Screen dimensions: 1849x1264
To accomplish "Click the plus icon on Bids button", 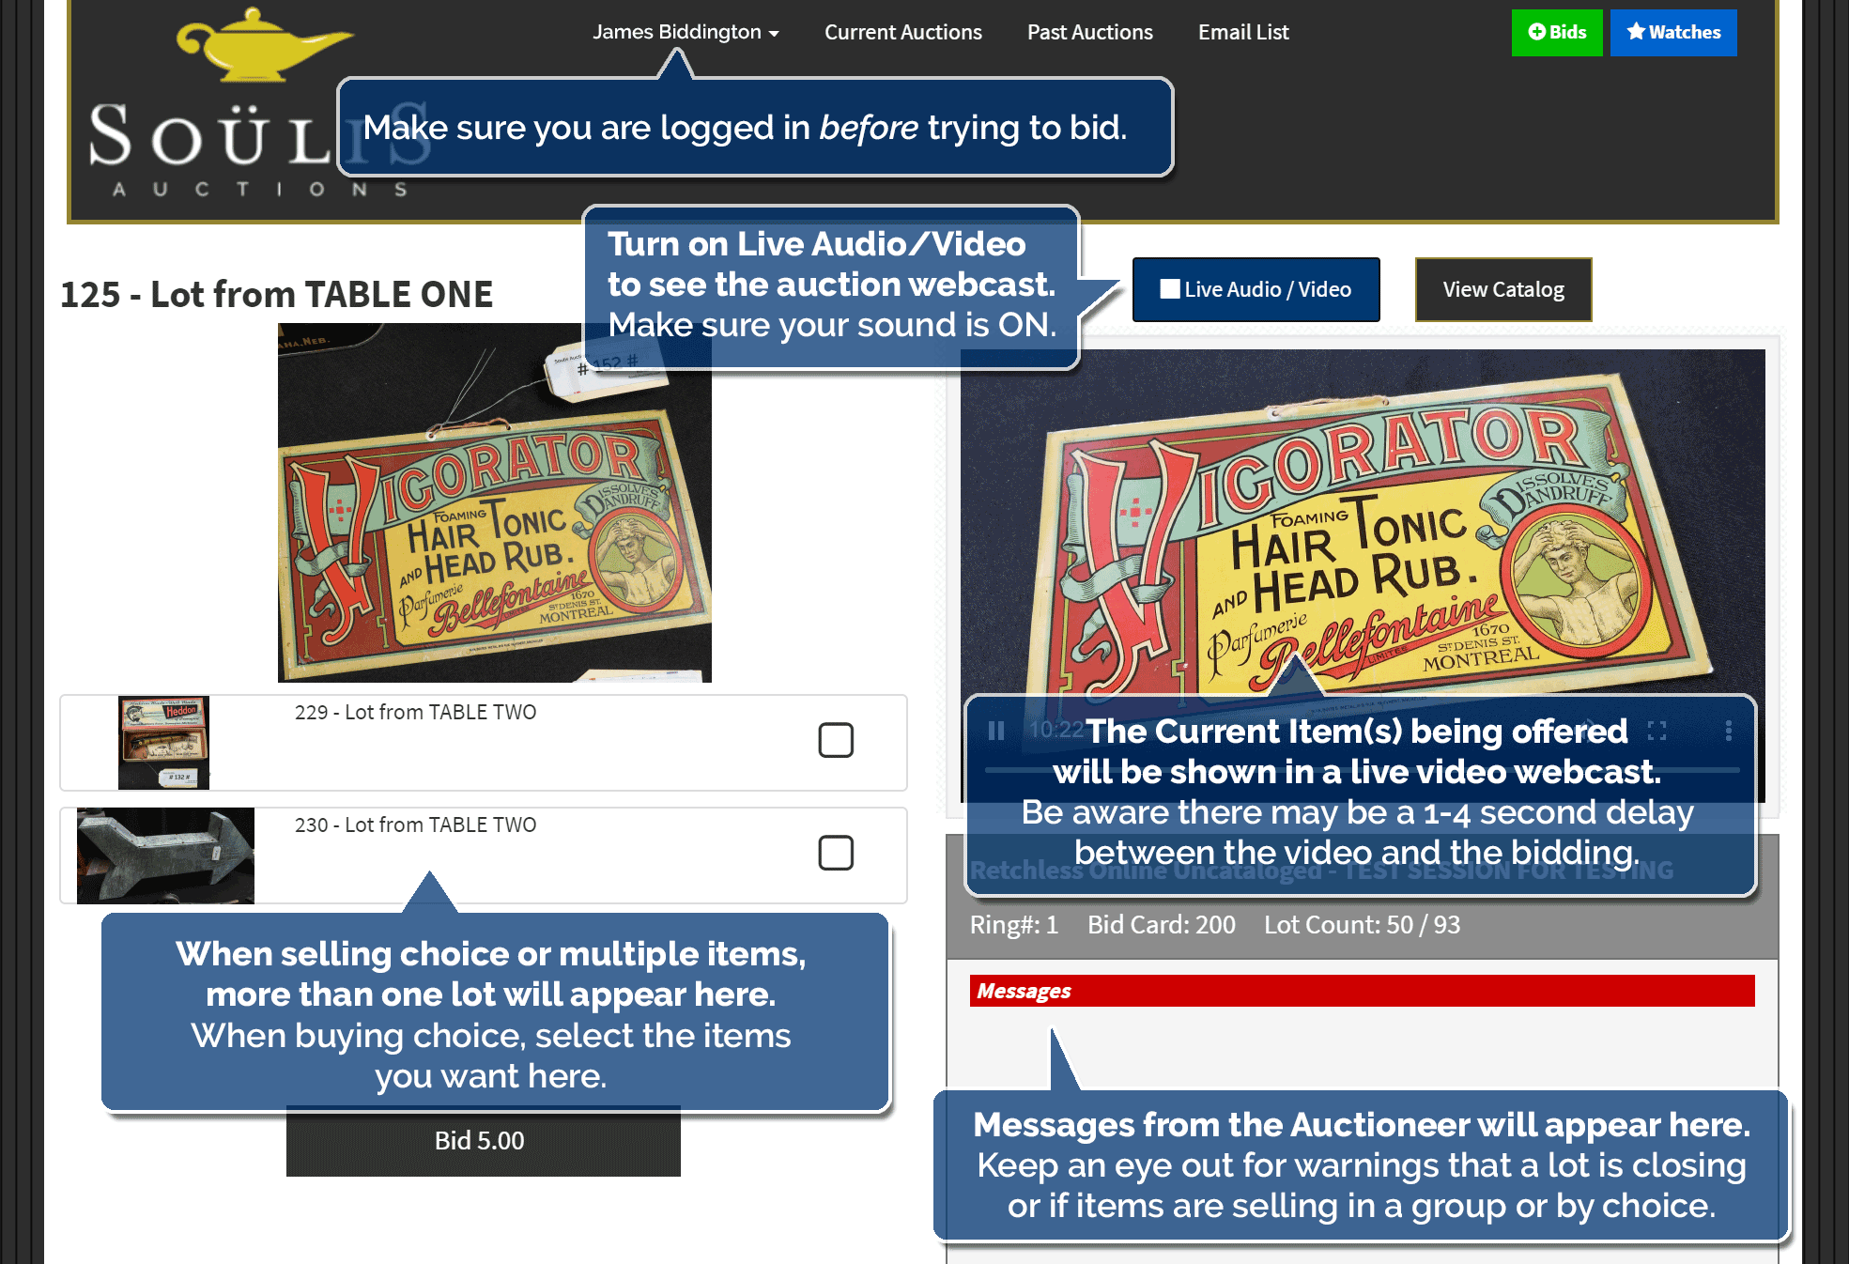I will point(1537,32).
